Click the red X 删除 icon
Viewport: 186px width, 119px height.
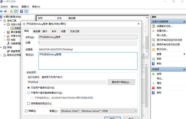(x=153, y=88)
